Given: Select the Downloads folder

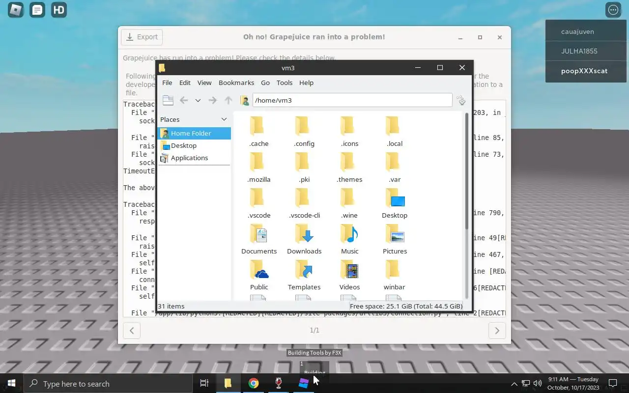Looking at the screenshot, I should [x=304, y=239].
